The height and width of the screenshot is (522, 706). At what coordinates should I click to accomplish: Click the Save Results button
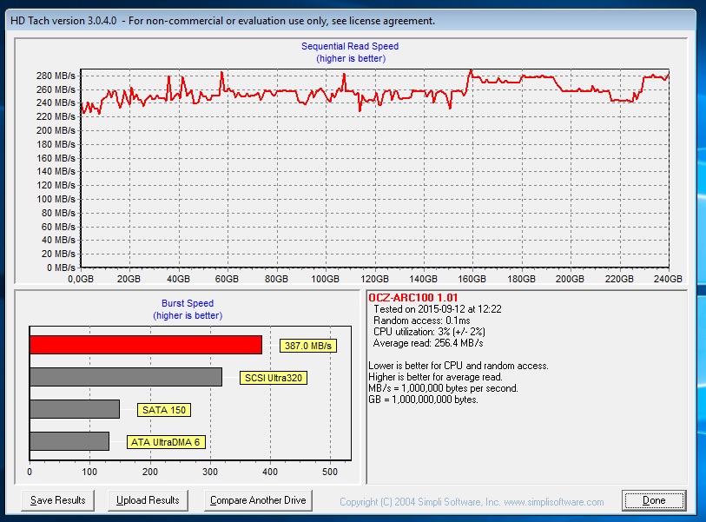tap(56, 500)
